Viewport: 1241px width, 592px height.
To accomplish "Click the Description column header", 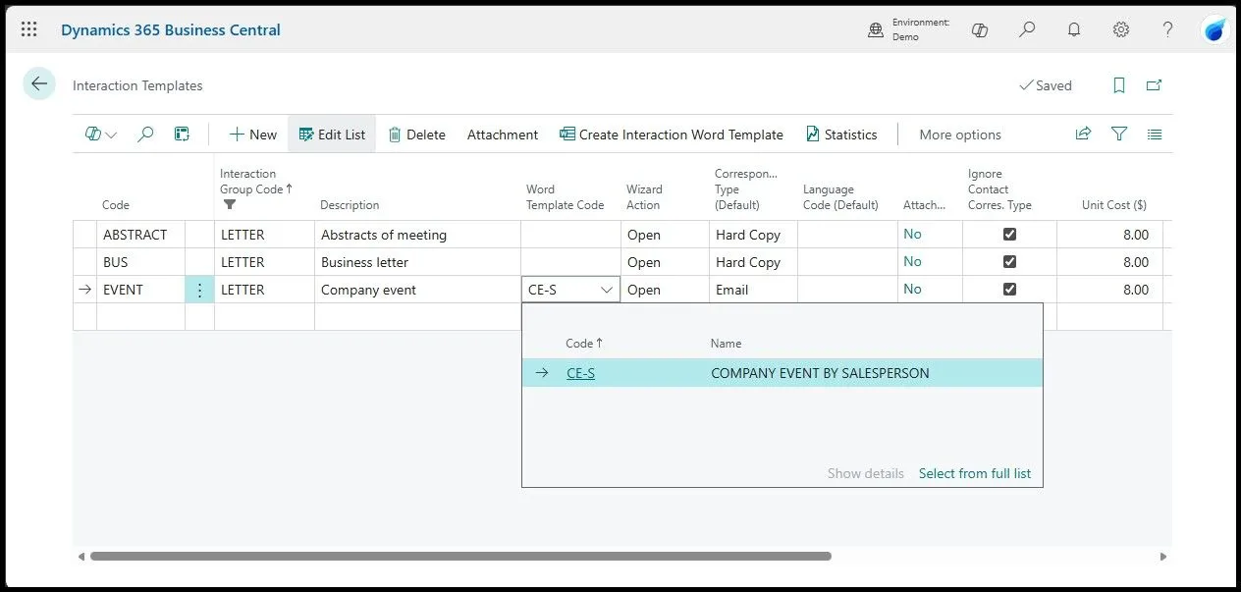I will pyautogui.click(x=350, y=205).
